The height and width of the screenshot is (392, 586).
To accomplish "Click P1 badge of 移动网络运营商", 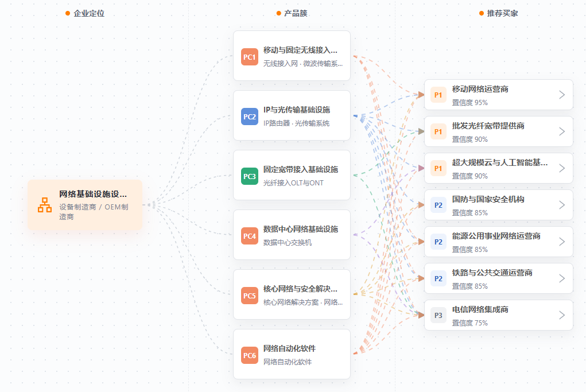I will (x=438, y=95).
